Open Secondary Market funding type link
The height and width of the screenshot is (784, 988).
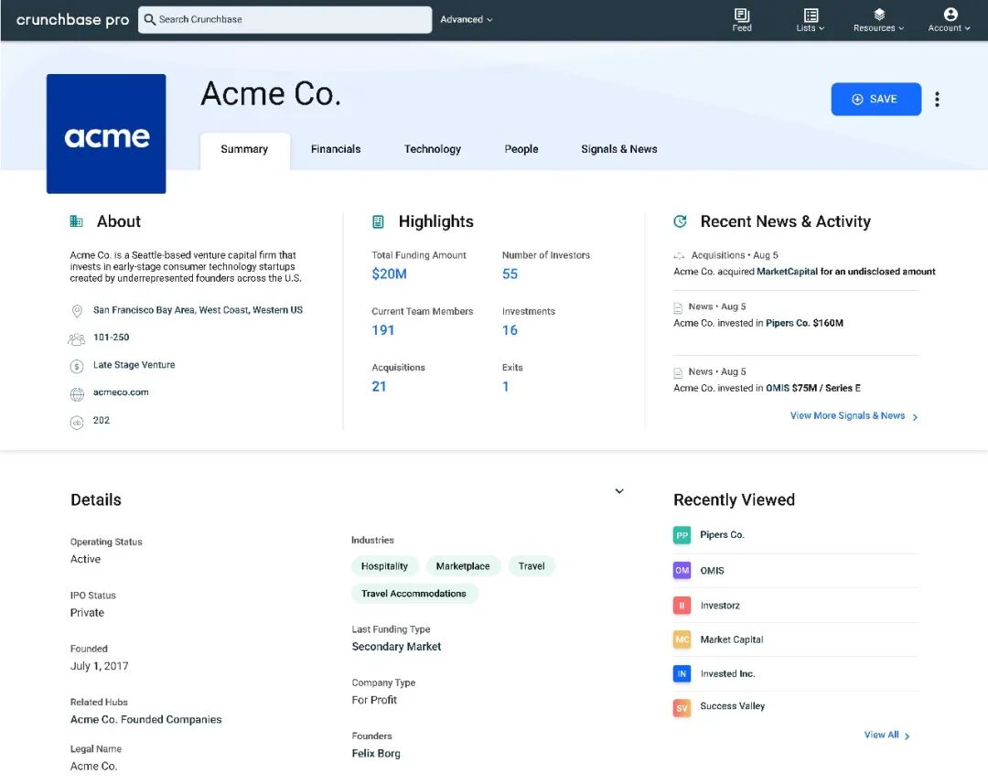(x=396, y=647)
